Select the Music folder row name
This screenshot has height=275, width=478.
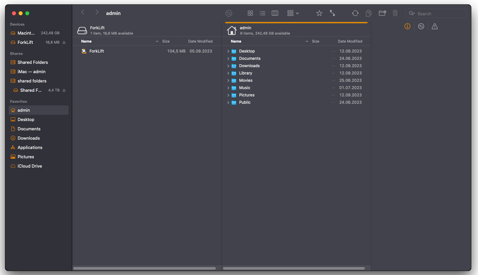(244, 88)
